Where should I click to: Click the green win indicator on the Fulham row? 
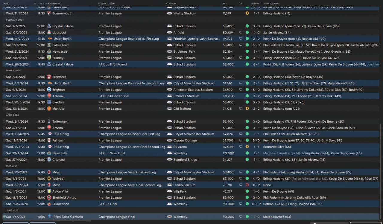click(x=247, y=141)
